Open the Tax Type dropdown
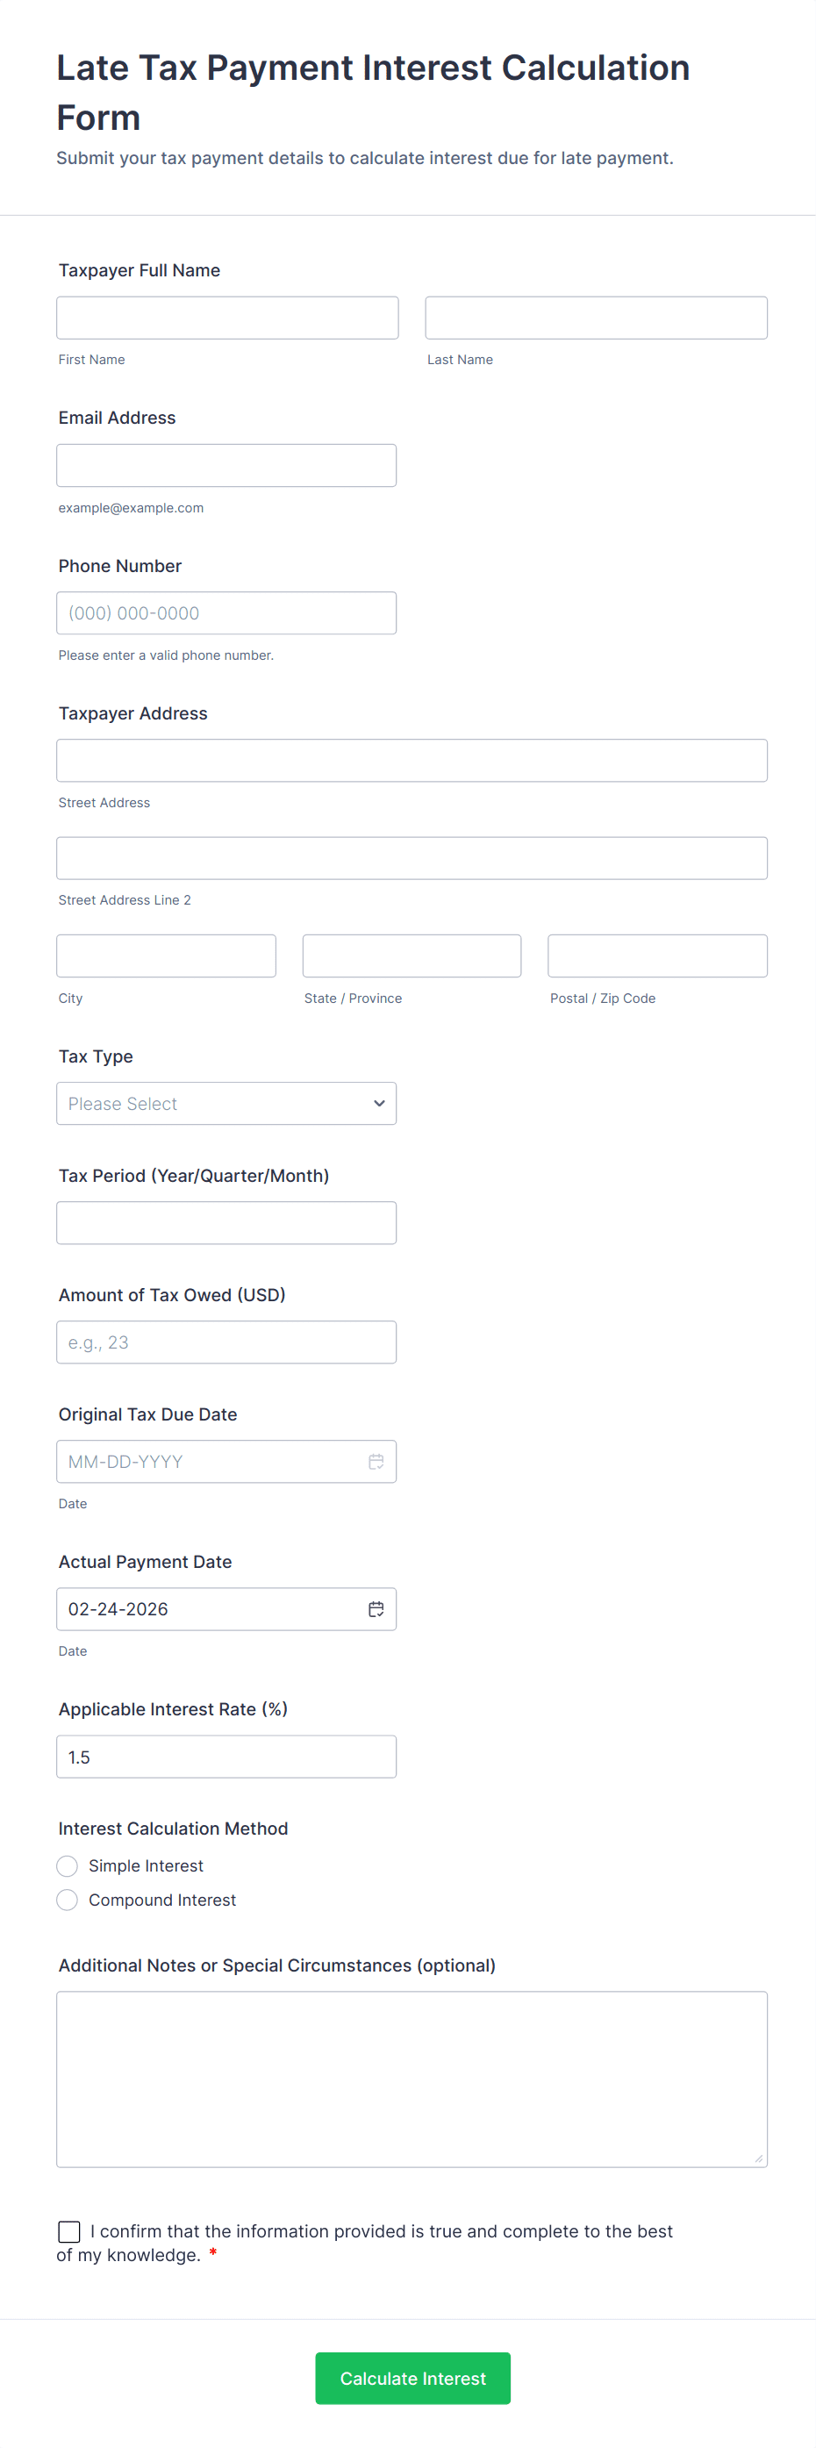Viewport: 816px width, 2448px height. coord(226,1103)
